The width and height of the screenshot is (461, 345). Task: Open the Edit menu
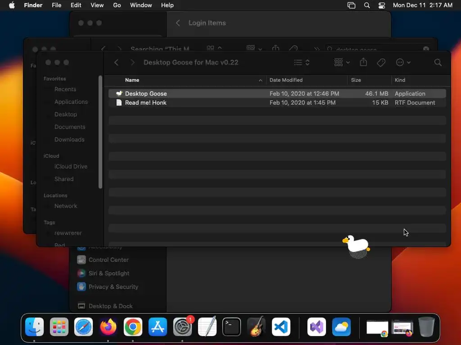coord(76,5)
